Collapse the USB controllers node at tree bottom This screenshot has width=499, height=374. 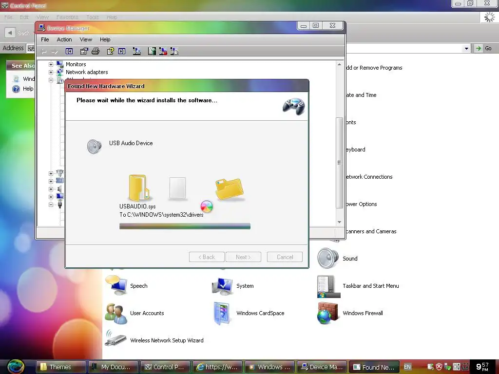click(x=51, y=205)
